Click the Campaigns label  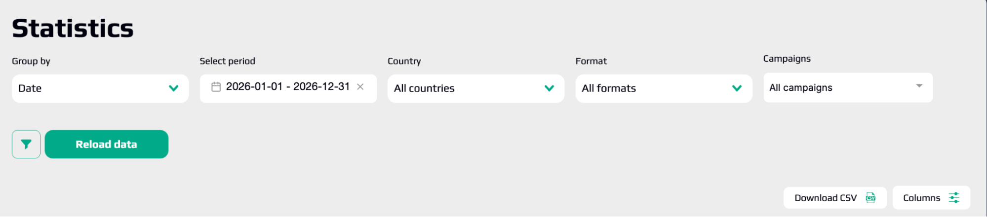787,59
